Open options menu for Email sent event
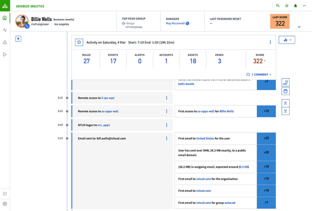 [x=167, y=138]
